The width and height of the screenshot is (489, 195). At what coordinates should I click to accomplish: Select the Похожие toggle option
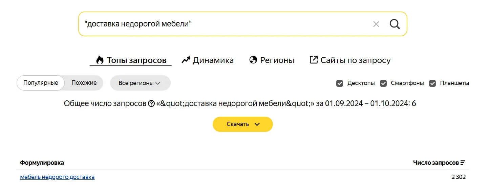(x=84, y=83)
